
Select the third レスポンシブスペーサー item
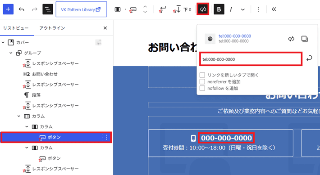click(55, 106)
